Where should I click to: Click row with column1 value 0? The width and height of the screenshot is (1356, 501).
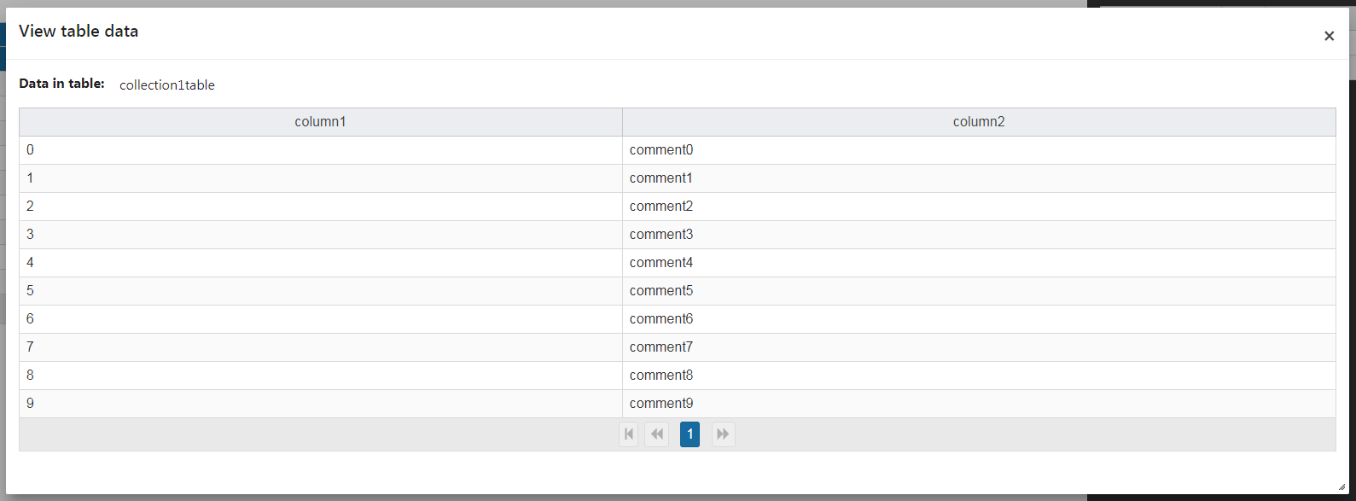point(678,150)
